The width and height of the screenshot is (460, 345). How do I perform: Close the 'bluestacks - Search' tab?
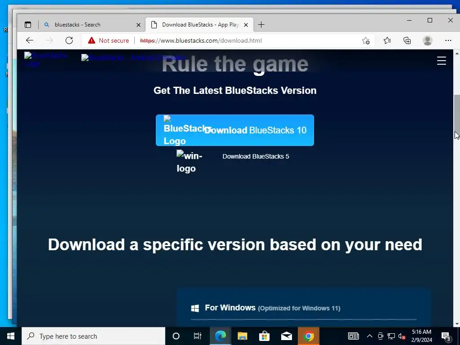click(x=138, y=25)
